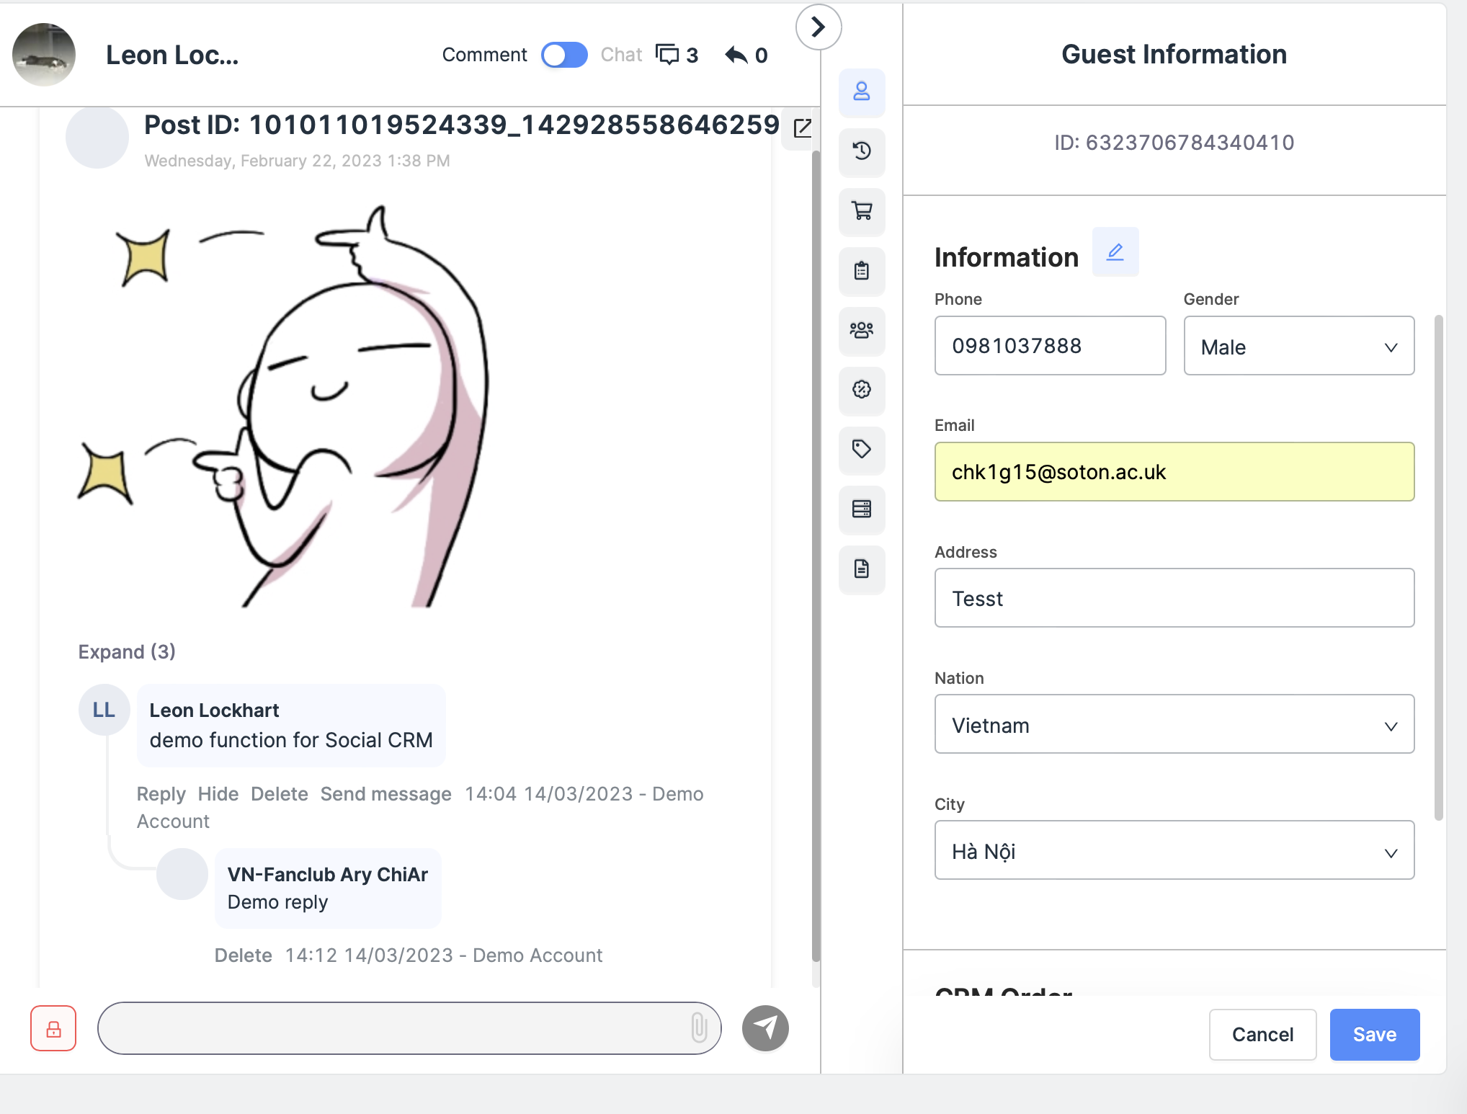Open the people group sidebar icon

point(861,331)
